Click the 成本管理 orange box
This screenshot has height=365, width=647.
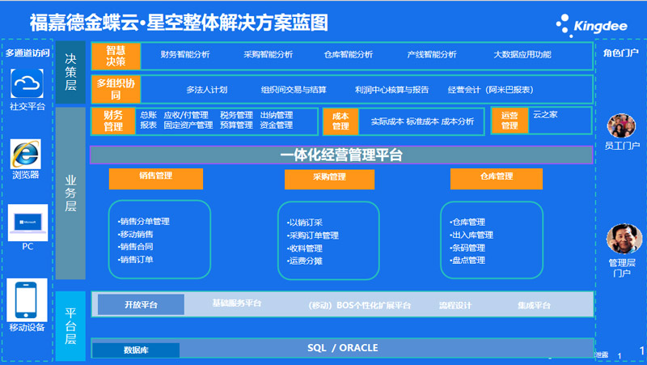340,121
